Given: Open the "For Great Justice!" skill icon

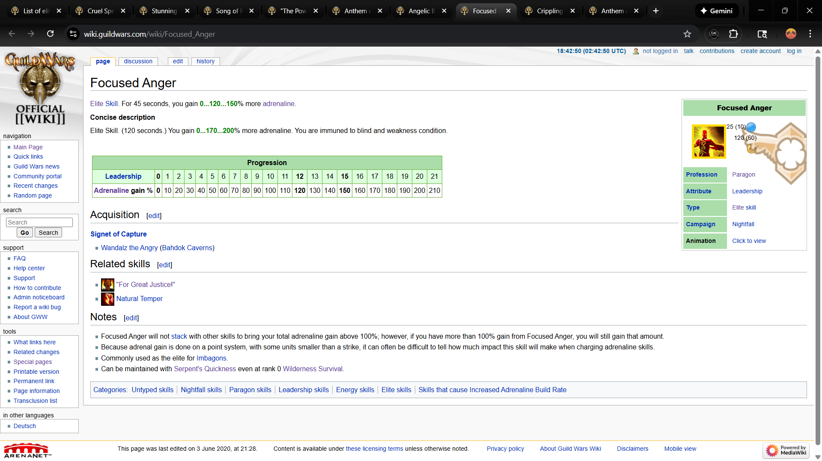Looking at the screenshot, I should tap(107, 285).
